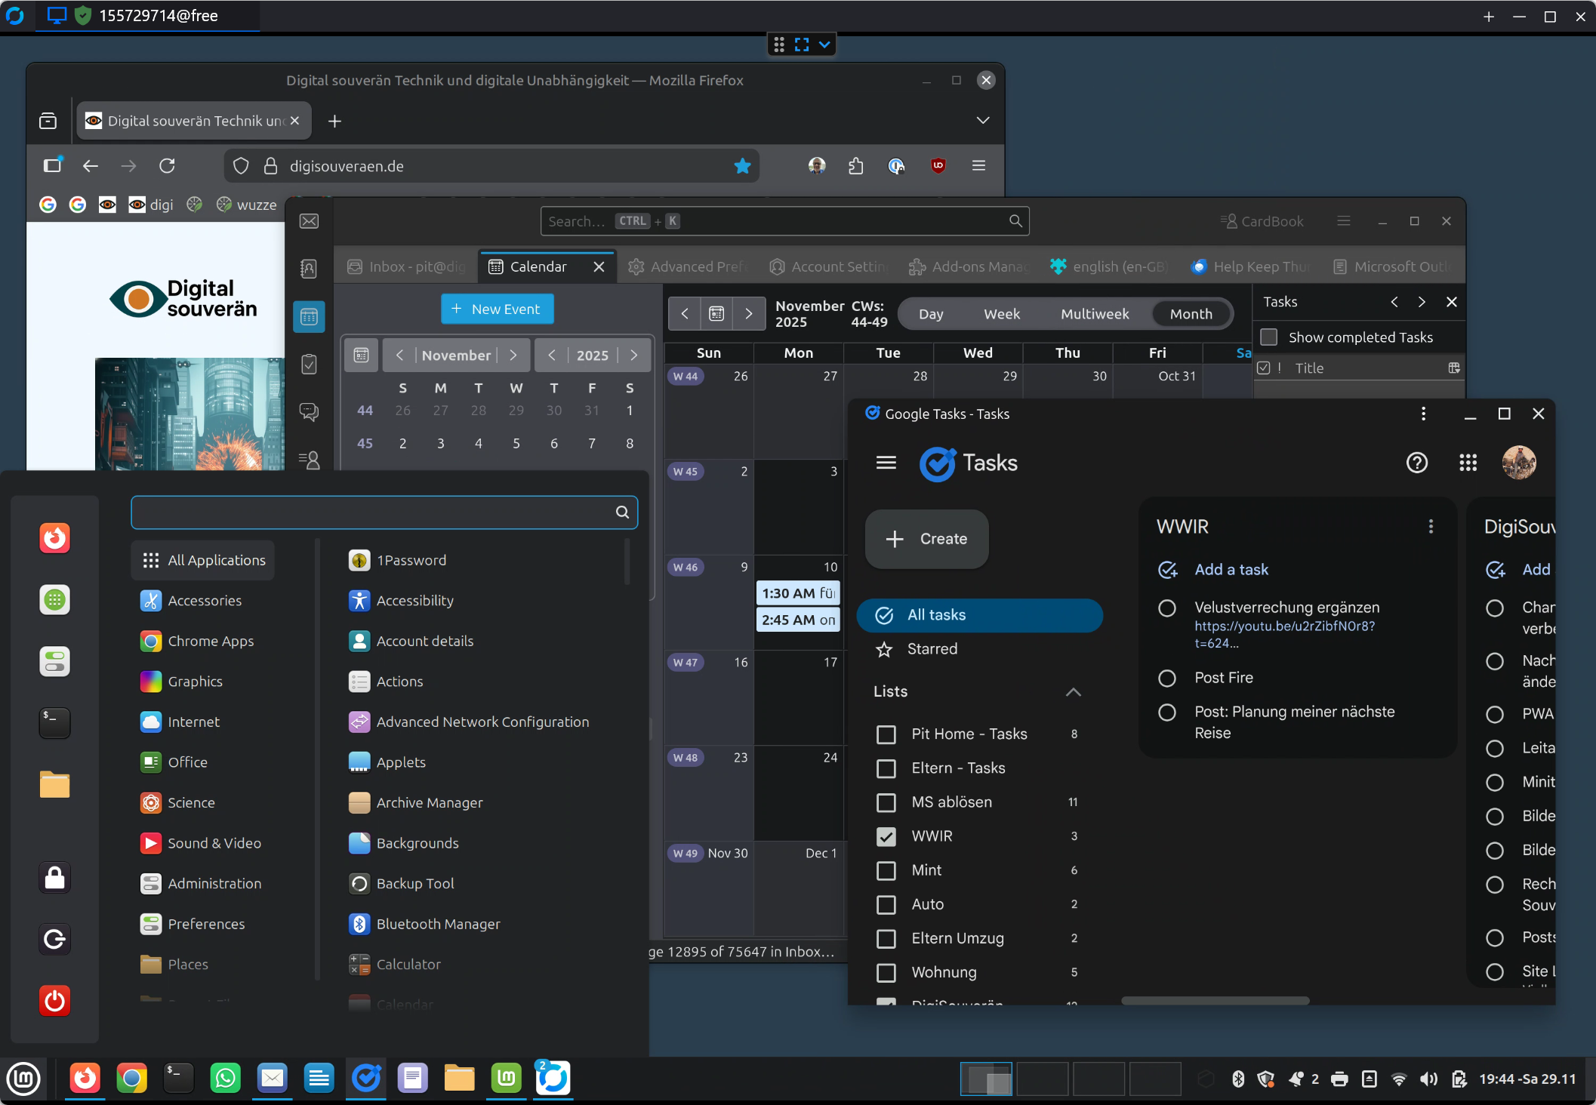The image size is (1596, 1105).
Task: Uncheck the WWIR list checkbox
Action: [886, 836]
